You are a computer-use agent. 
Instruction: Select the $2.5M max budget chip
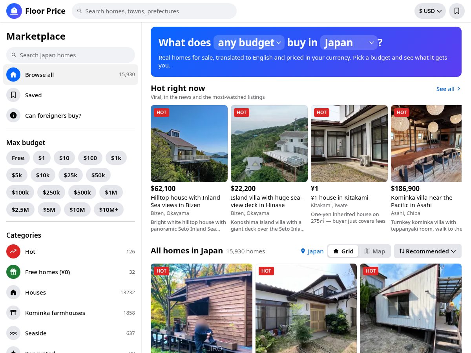20,209
